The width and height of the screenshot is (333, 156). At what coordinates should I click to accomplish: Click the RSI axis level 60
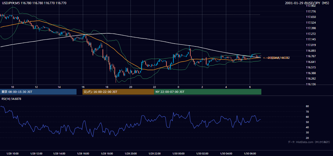tap(307, 117)
